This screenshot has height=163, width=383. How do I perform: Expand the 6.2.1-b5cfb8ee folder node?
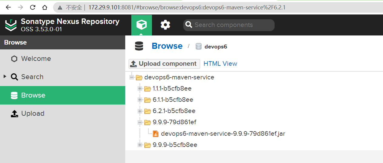[x=140, y=111]
